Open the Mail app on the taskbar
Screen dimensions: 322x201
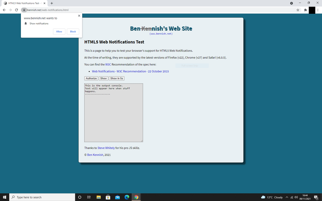[118, 197]
